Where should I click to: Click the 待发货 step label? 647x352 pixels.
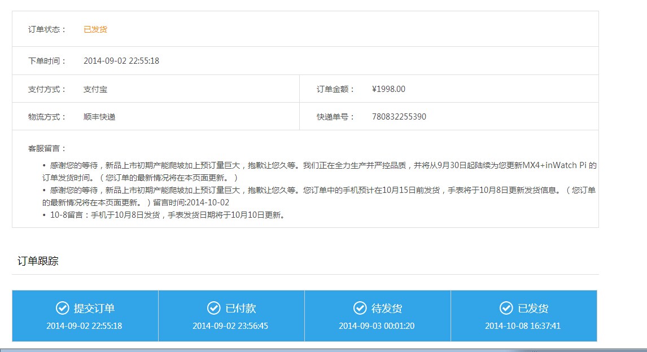tap(387, 309)
